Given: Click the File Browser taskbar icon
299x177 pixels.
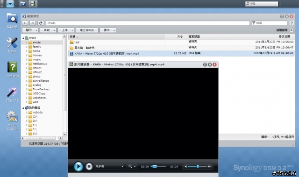Looking at the screenshot, I should (x=23, y=4).
